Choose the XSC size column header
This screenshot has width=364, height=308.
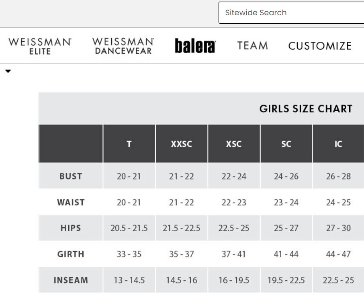coord(234,144)
